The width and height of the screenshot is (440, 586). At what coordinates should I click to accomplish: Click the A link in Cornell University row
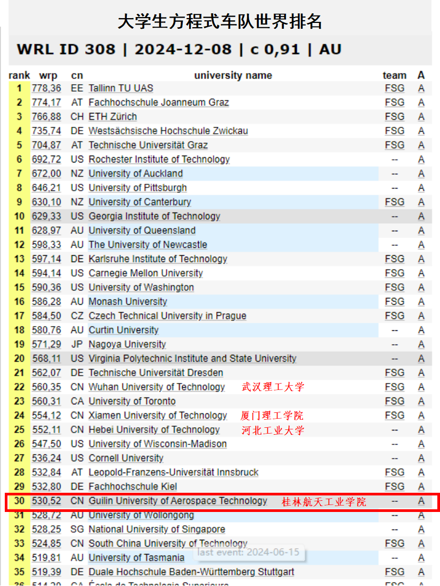tap(421, 458)
